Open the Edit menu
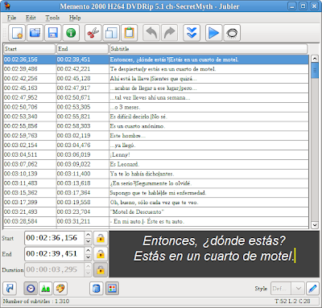 [31, 18]
